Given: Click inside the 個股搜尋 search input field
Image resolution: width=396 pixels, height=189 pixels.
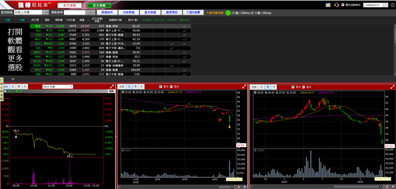Looking at the screenshot, I should [x=75, y=12].
